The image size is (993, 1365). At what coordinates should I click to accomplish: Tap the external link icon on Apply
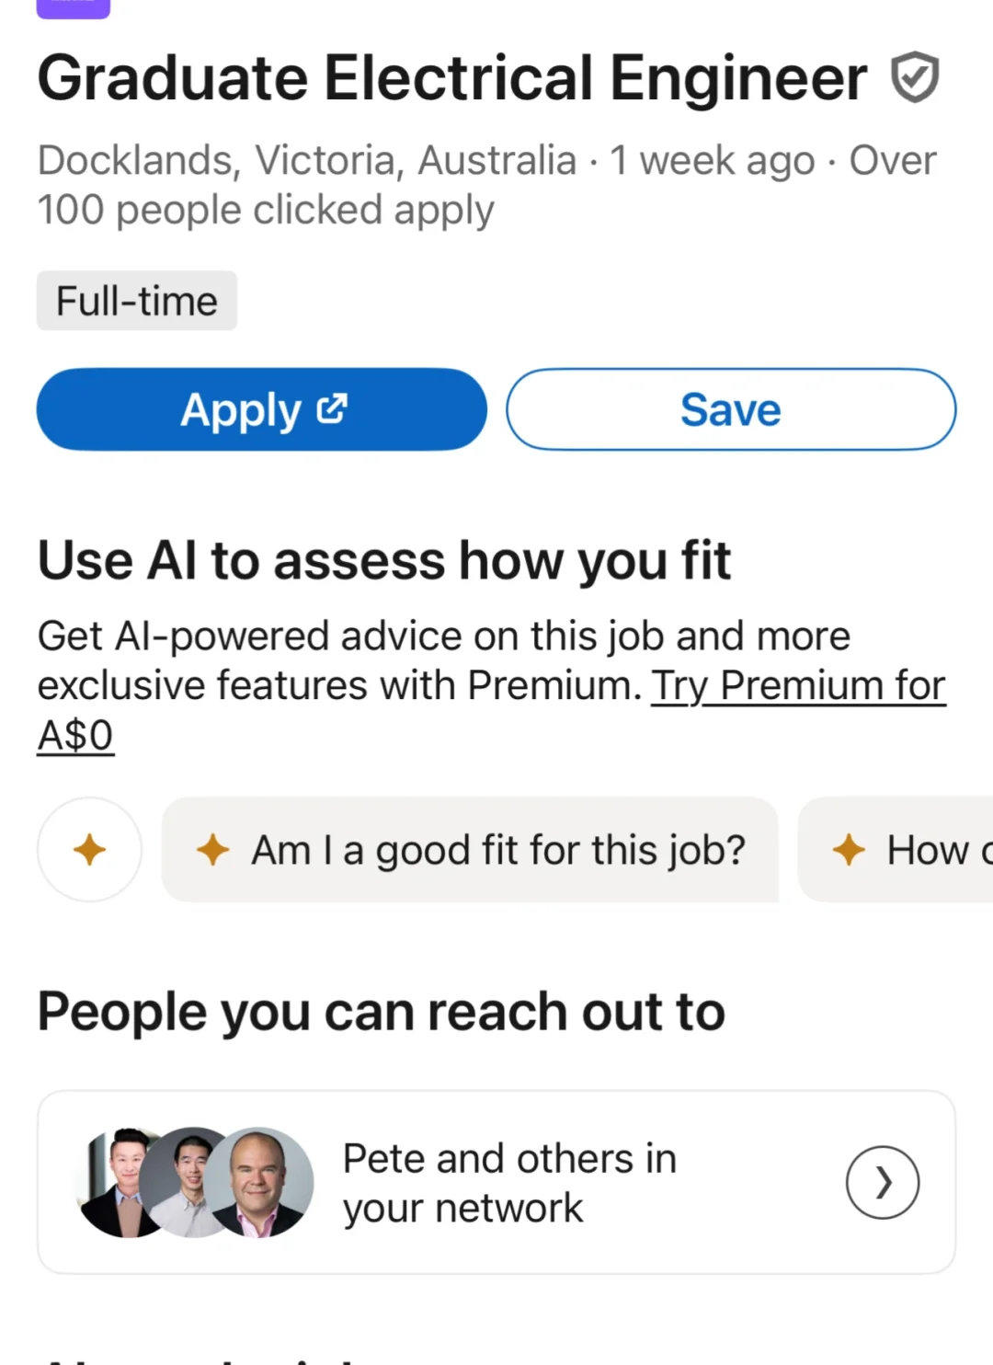tap(332, 408)
